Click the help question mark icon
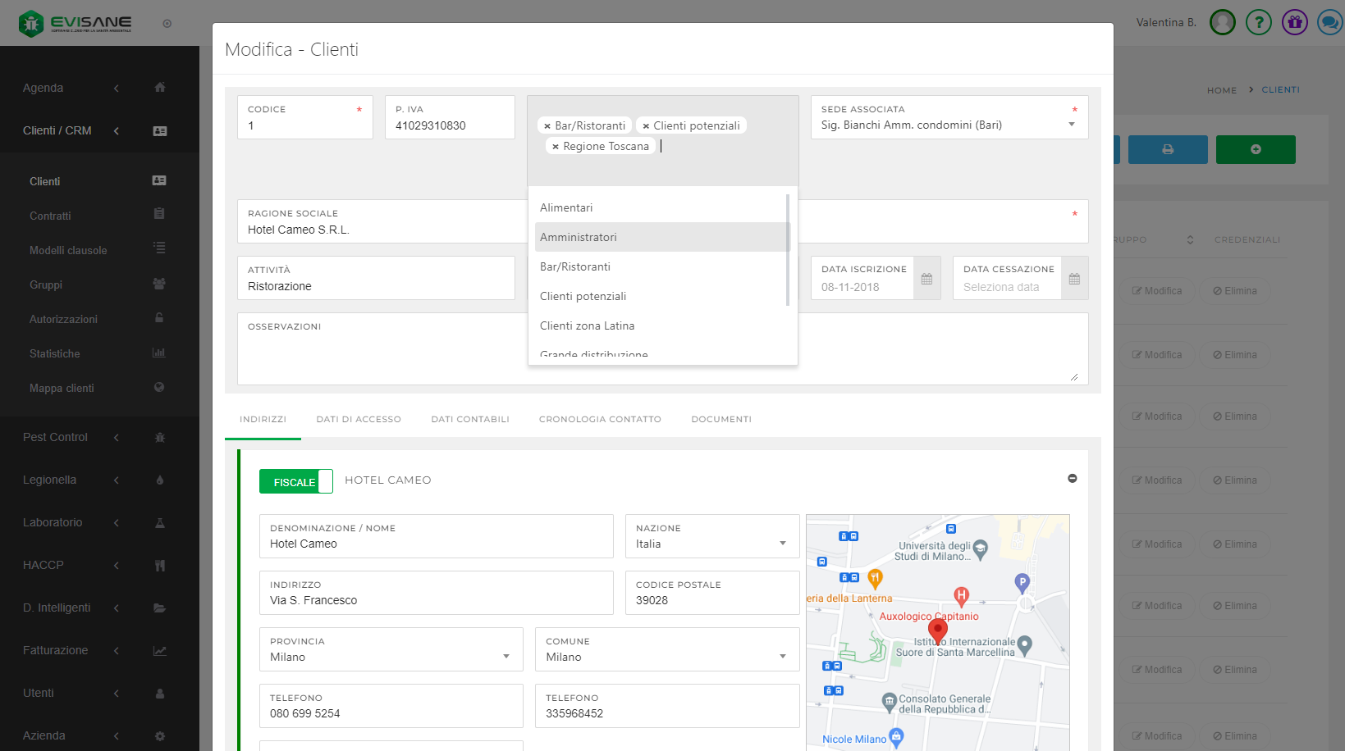Viewport: 1345px width, 751px height. click(x=1258, y=22)
